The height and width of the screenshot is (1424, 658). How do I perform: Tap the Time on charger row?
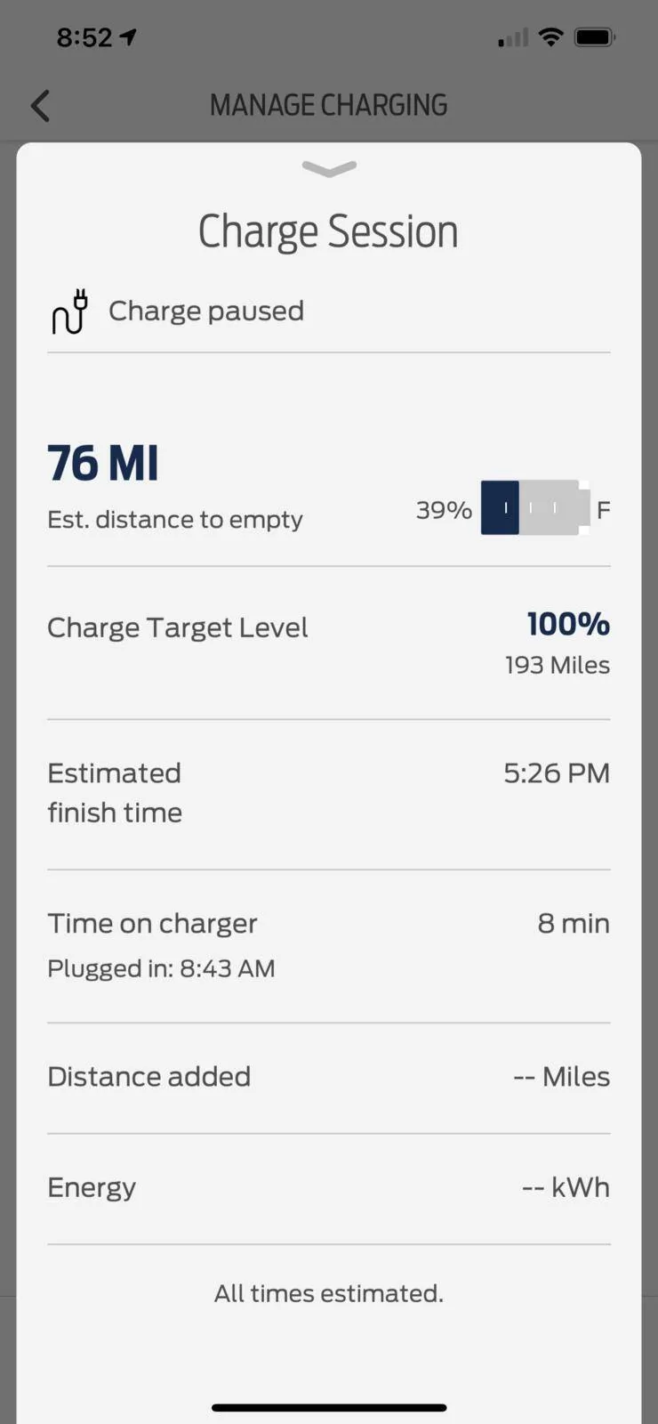point(329,946)
